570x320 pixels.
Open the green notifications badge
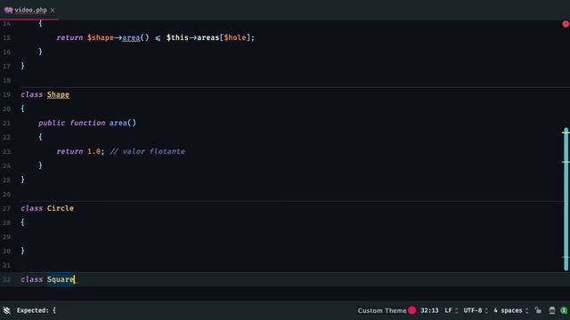[564, 310]
